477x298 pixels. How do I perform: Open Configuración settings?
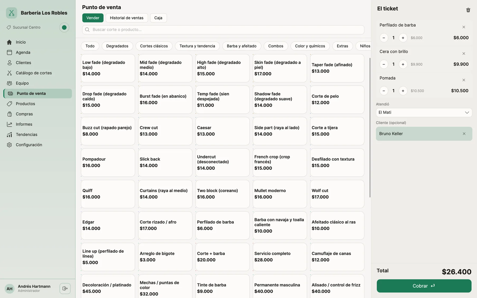(x=38, y=145)
